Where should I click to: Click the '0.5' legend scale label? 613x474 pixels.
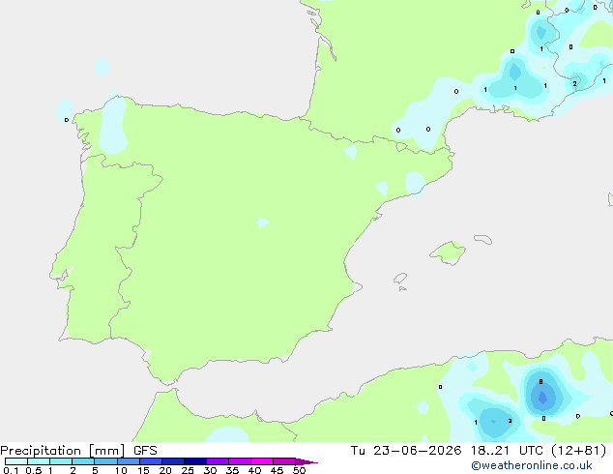tap(34, 470)
